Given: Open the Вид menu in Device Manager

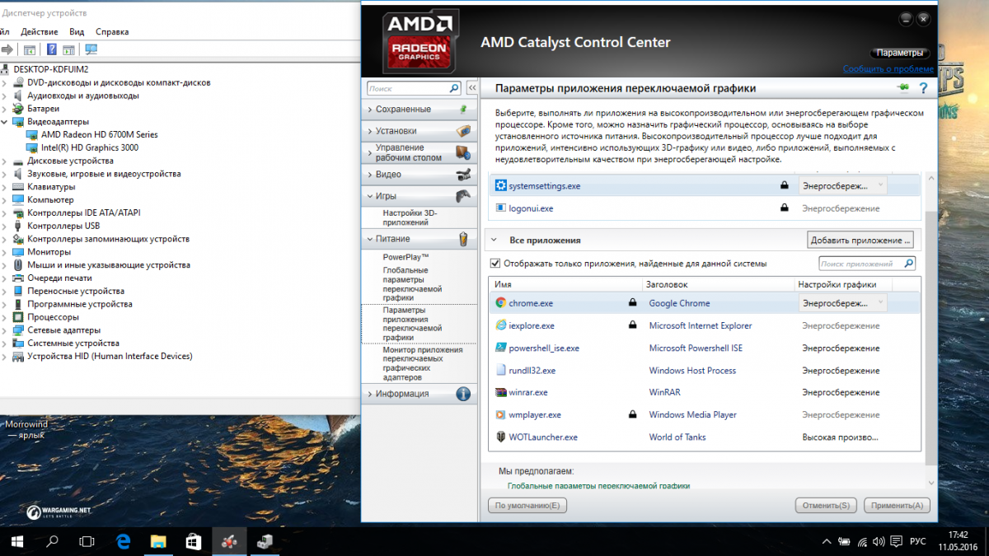Looking at the screenshot, I should point(77,31).
